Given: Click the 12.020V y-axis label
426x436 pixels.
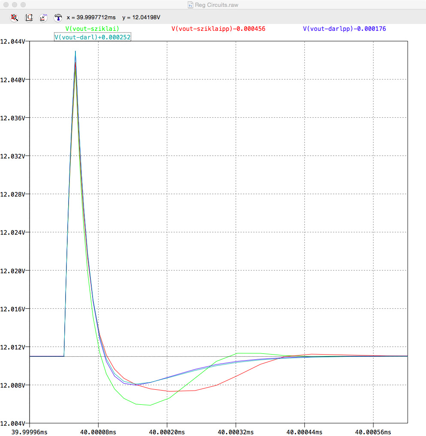Looking at the screenshot, I should tap(12, 271).
